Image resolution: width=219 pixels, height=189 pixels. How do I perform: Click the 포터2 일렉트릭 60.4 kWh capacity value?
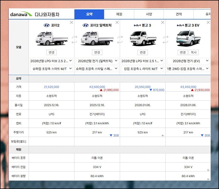click(97, 176)
